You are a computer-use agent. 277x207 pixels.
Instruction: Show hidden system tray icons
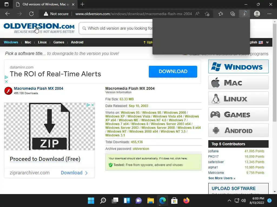point(229,201)
